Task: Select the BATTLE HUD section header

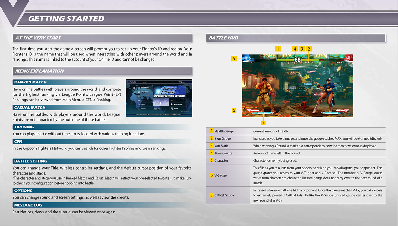Action: (x=296, y=38)
